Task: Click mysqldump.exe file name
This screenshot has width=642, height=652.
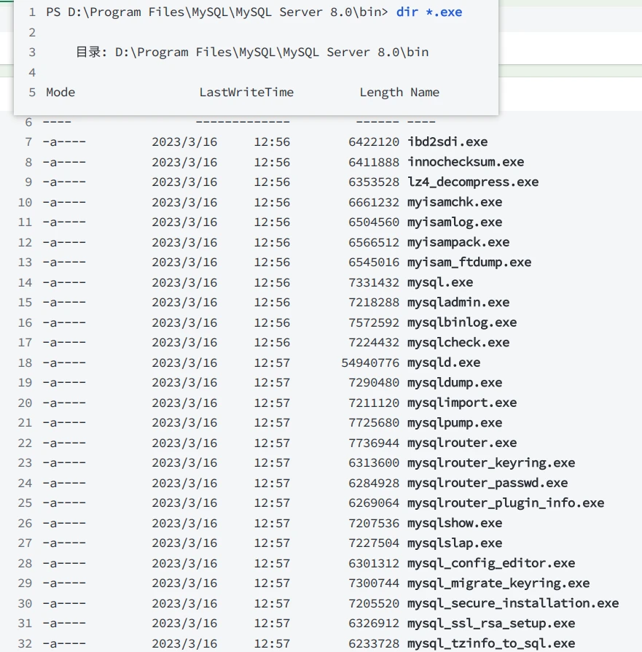Action: tap(455, 383)
